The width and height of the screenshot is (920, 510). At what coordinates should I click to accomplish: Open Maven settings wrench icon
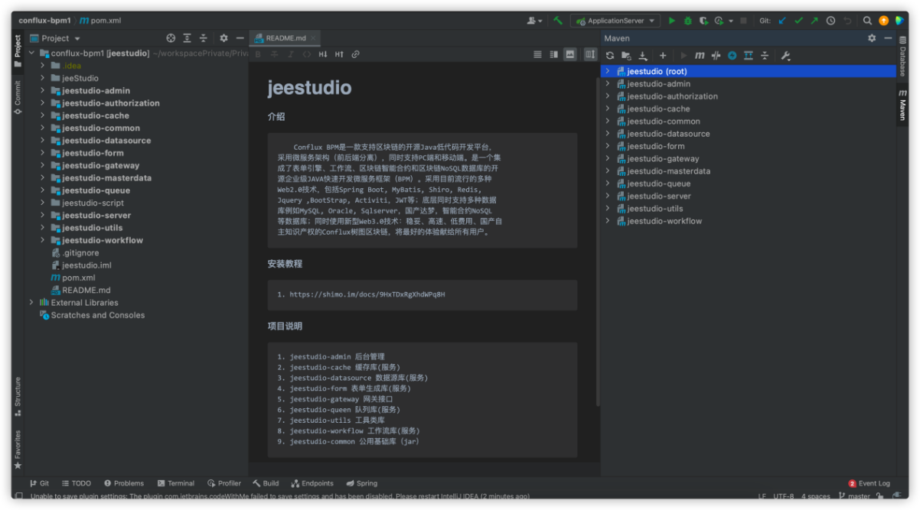(x=785, y=55)
